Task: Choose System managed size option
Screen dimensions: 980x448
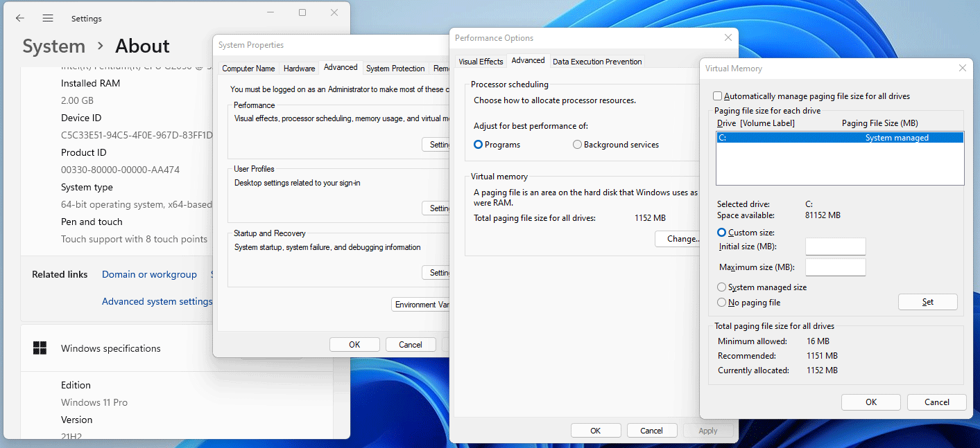Action: coord(722,287)
